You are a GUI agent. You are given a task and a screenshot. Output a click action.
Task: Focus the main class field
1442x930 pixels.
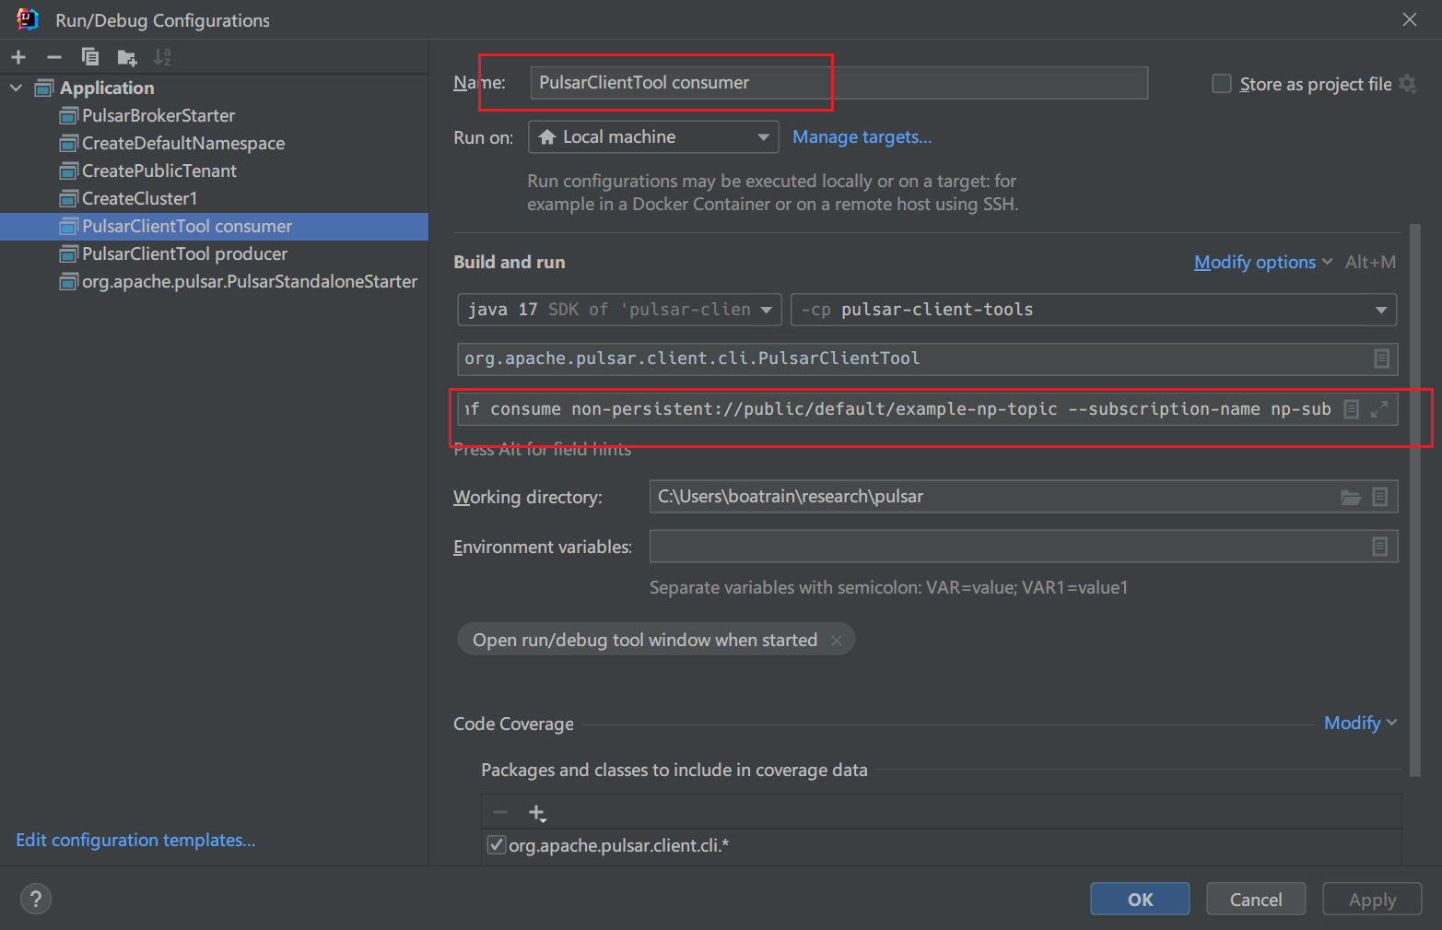click(928, 359)
